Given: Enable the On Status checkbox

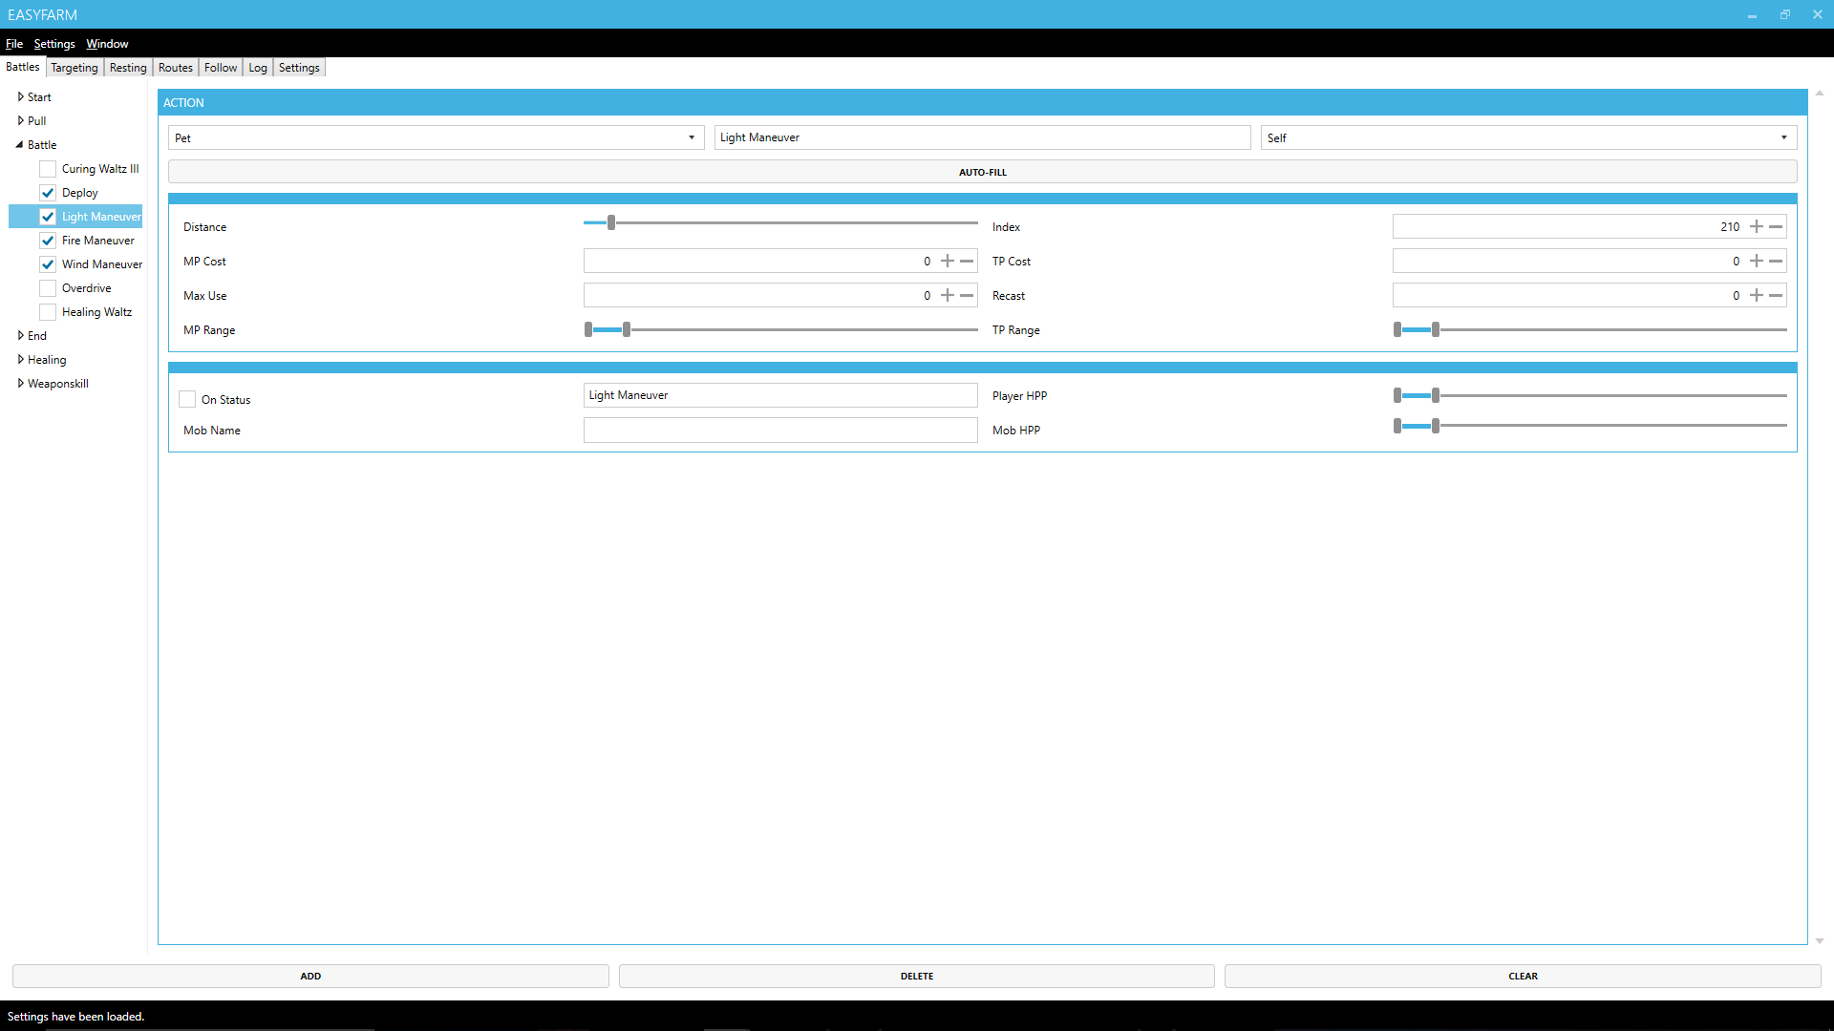Looking at the screenshot, I should pyautogui.click(x=187, y=399).
